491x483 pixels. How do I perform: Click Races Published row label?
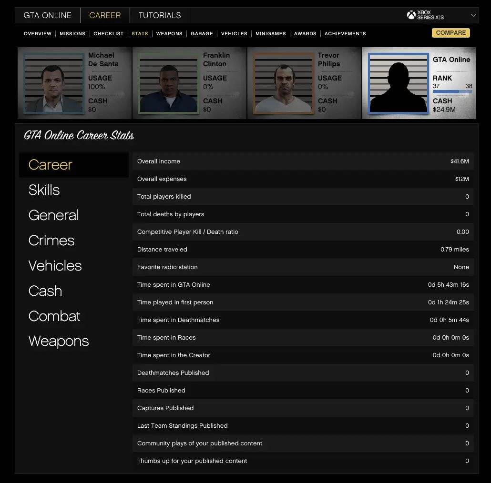coord(161,391)
